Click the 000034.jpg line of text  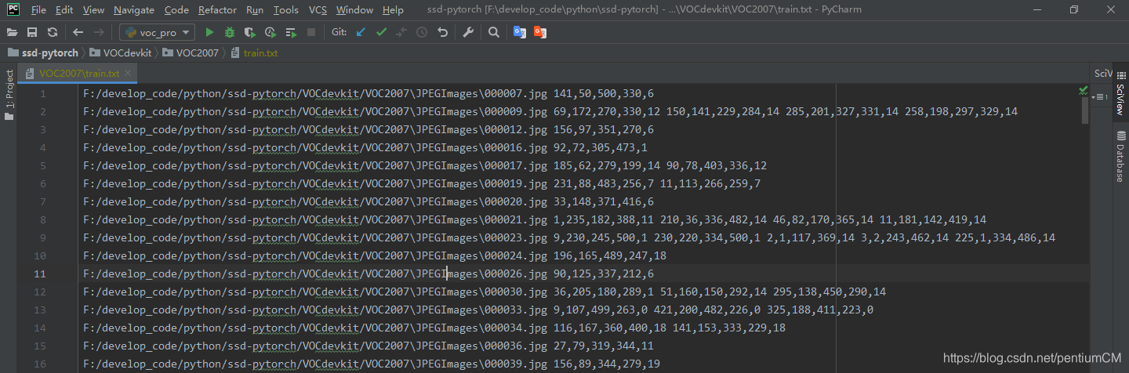coord(434,328)
